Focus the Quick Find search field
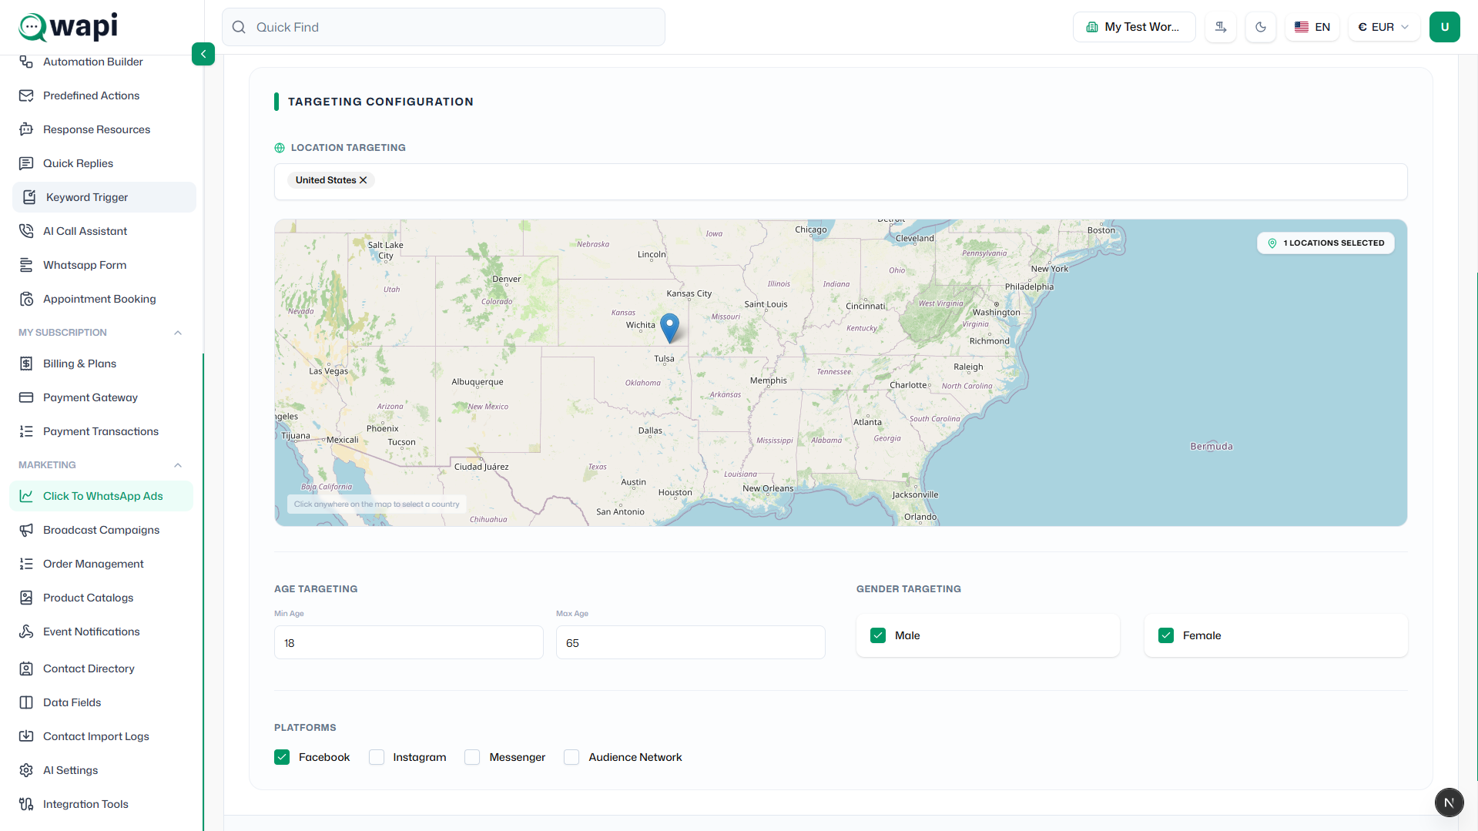 click(x=444, y=27)
